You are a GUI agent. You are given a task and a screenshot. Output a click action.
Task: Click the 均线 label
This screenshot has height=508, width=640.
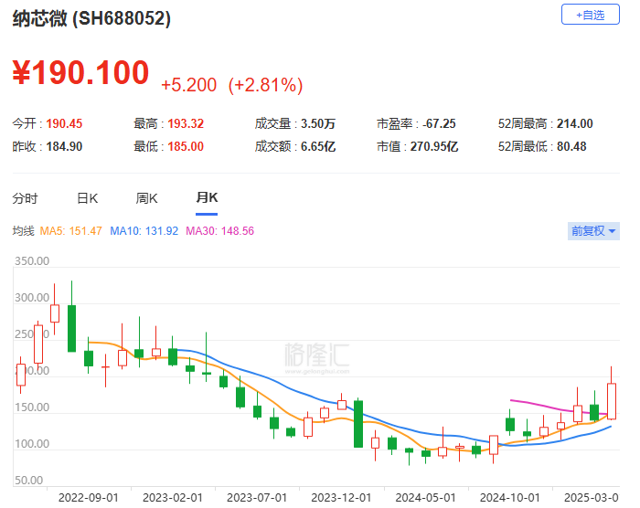tap(23, 231)
